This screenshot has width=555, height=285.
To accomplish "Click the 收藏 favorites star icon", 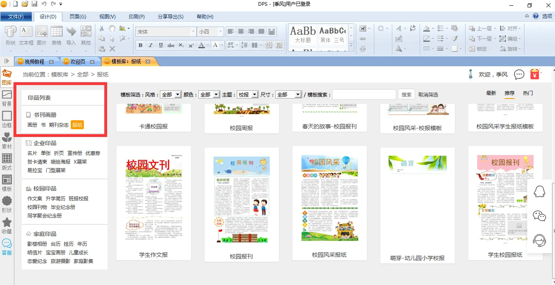I will click(x=7, y=225).
